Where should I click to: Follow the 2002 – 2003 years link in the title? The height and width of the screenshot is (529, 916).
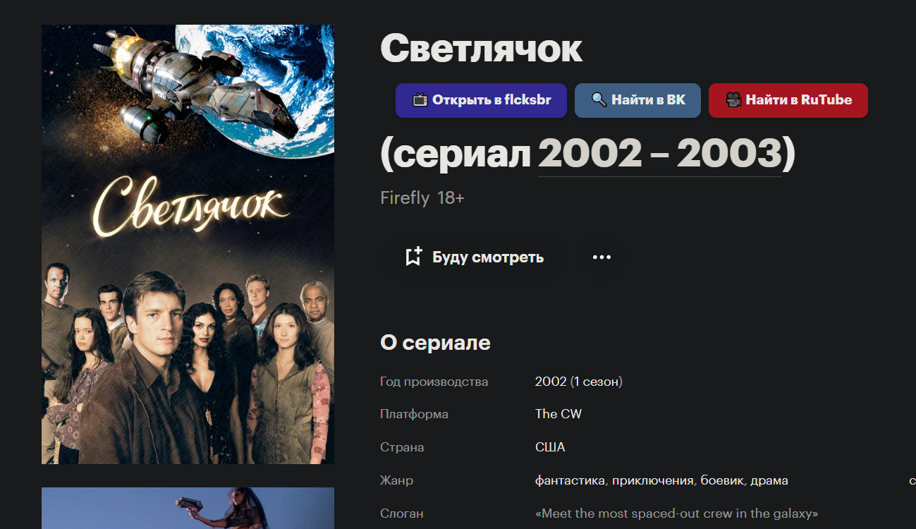[x=660, y=153]
